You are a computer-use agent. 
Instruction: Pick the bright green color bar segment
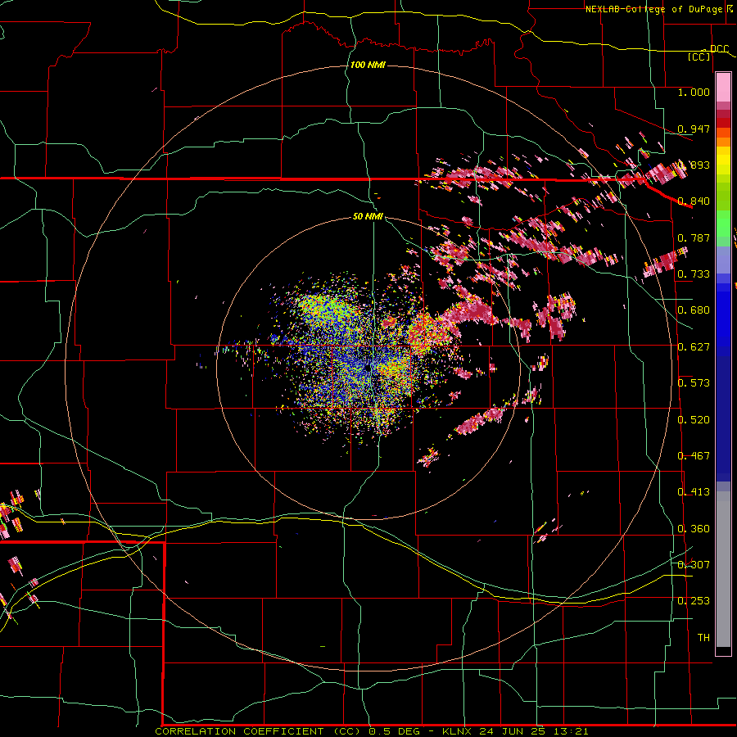(723, 224)
